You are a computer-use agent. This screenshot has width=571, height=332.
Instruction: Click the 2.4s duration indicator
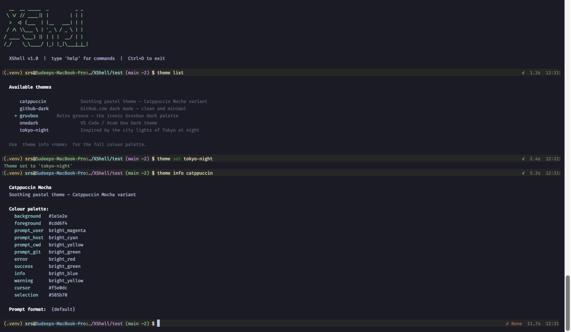coord(535,159)
